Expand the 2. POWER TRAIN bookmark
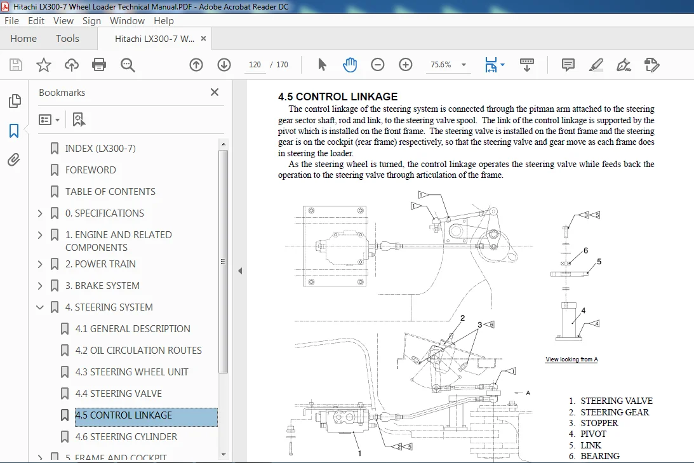The height and width of the screenshot is (463, 694). click(40, 264)
